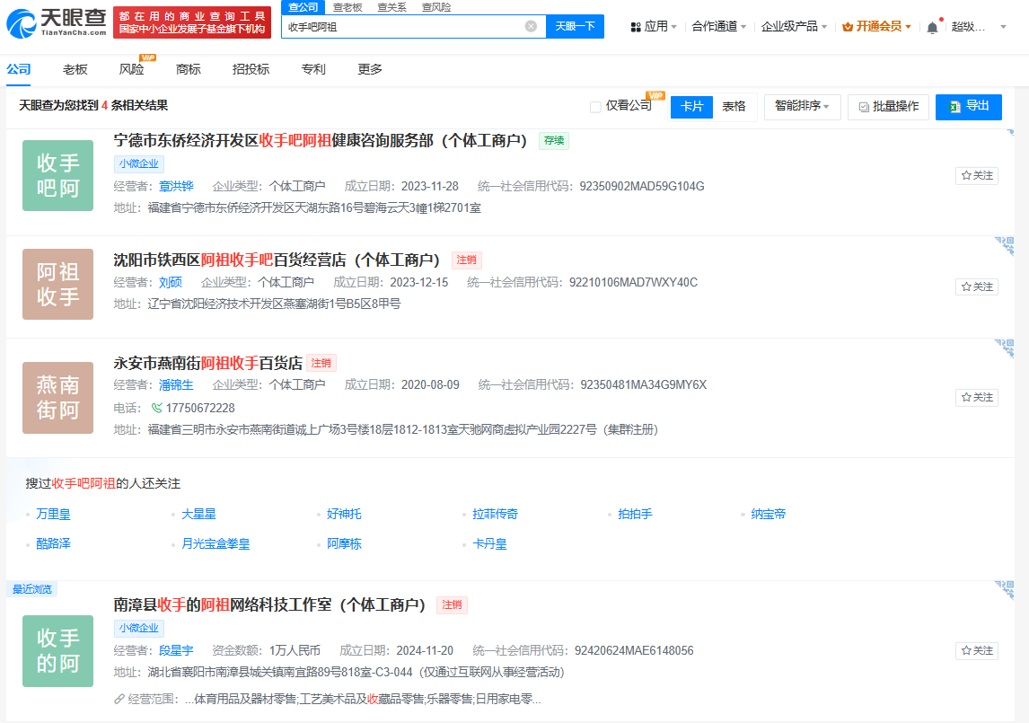The image size is (1029, 723).
Task: Click the TianYanCha logo
Action: 56,23
